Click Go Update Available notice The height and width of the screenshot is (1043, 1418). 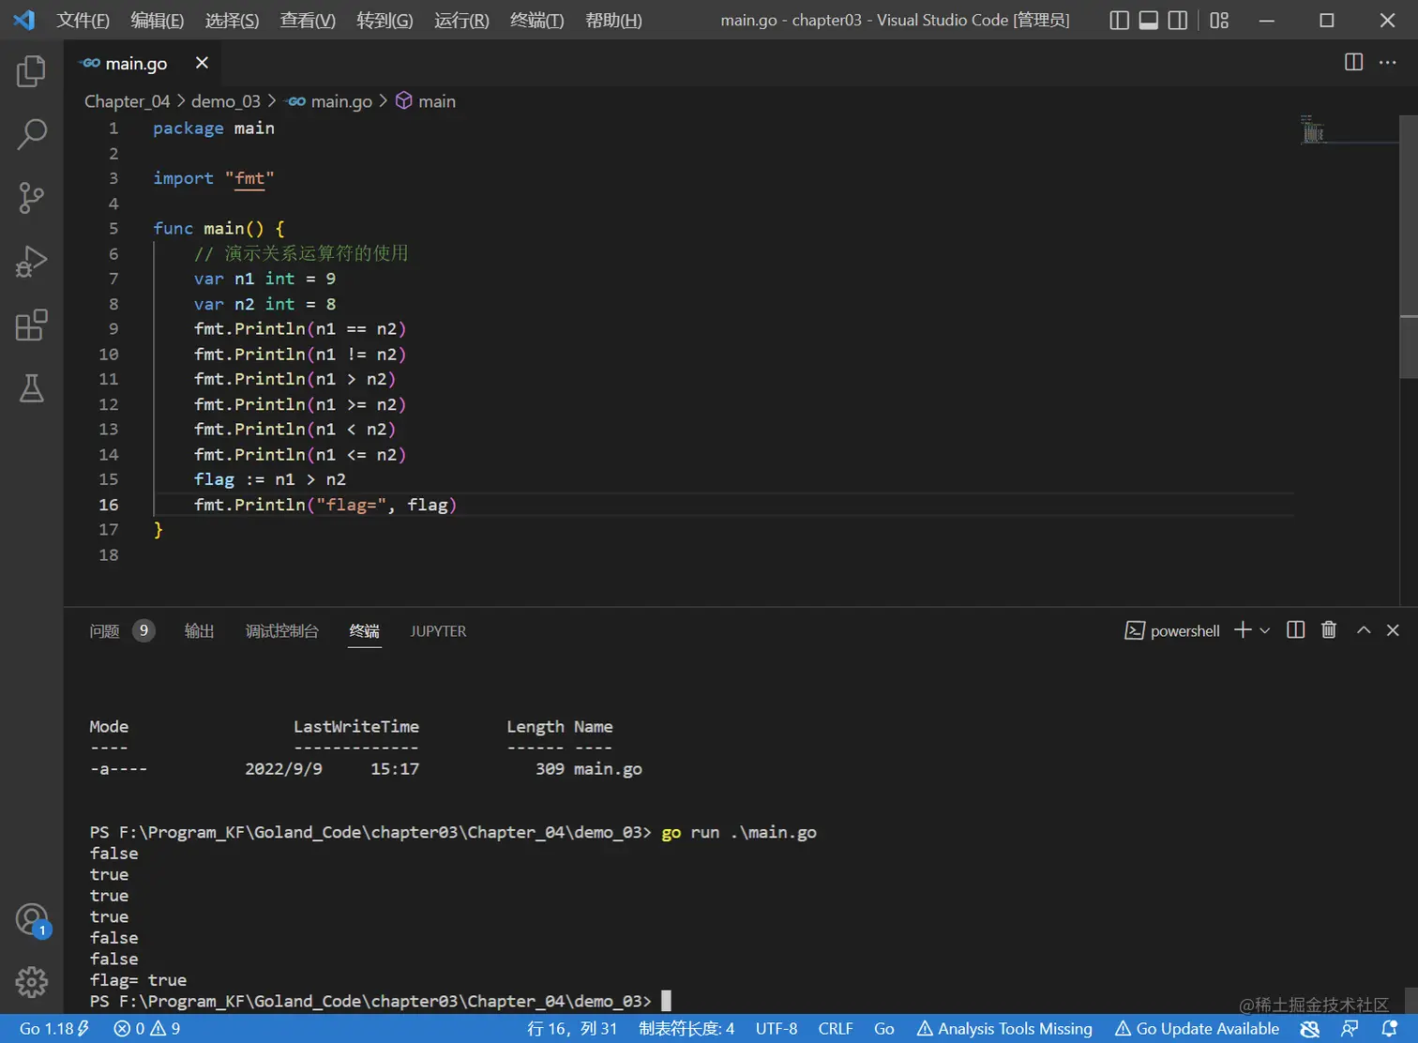pos(1197,1029)
